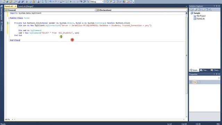
Task: Open Solution Explorer window position menu arrow
Action: 214,6
